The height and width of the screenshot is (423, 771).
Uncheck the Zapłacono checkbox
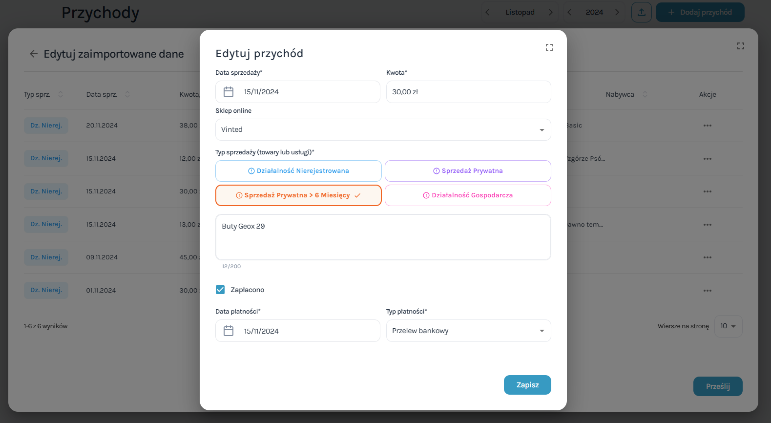220,290
